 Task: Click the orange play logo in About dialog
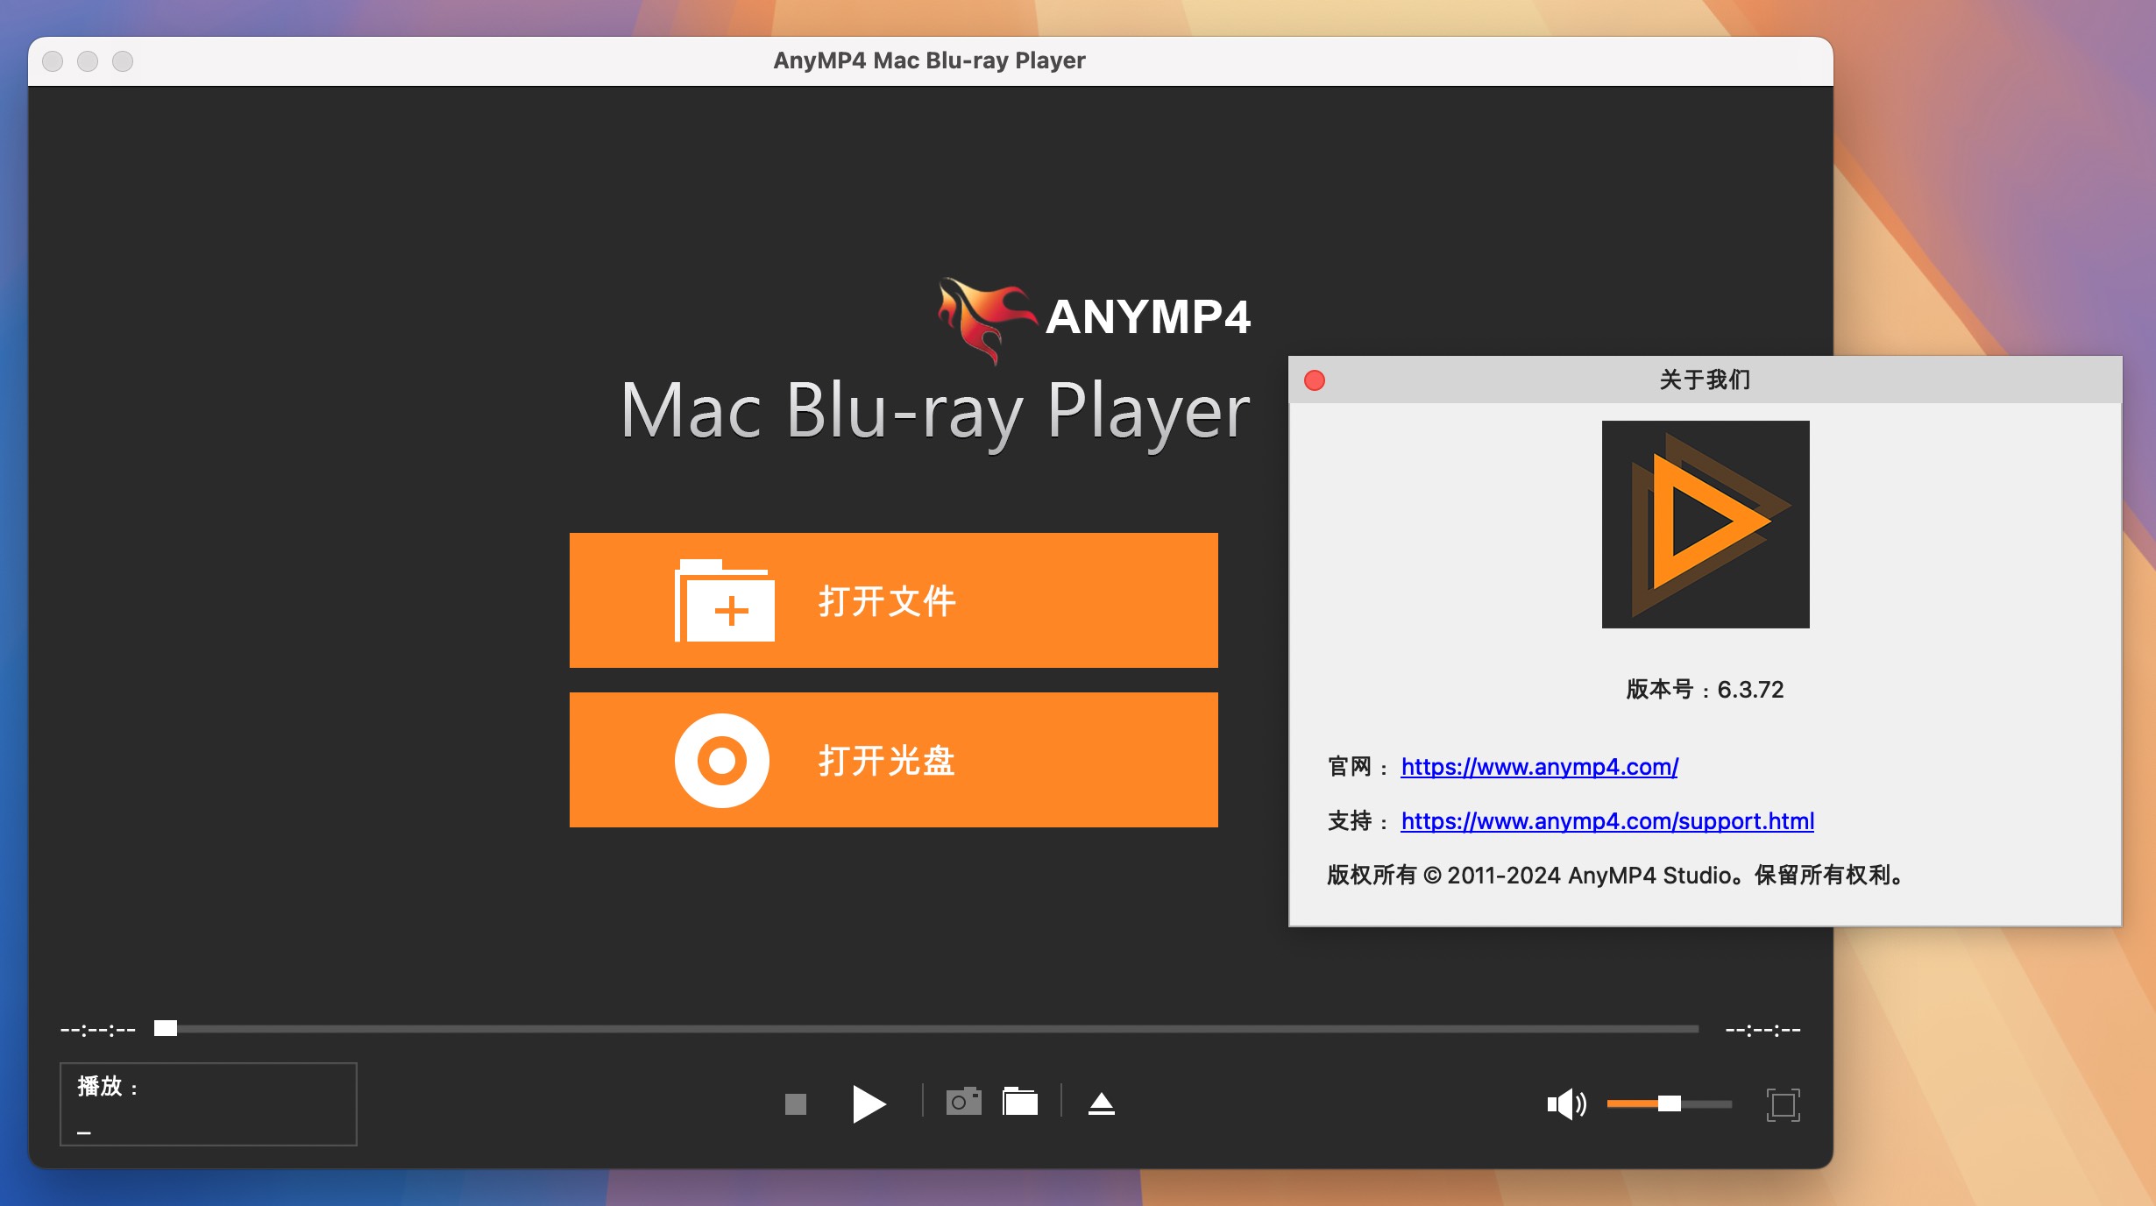[1705, 524]
